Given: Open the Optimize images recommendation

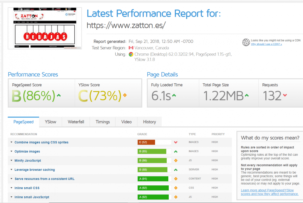Looking at the screenshot, I should pyautogui.click(x=27, y=152).
